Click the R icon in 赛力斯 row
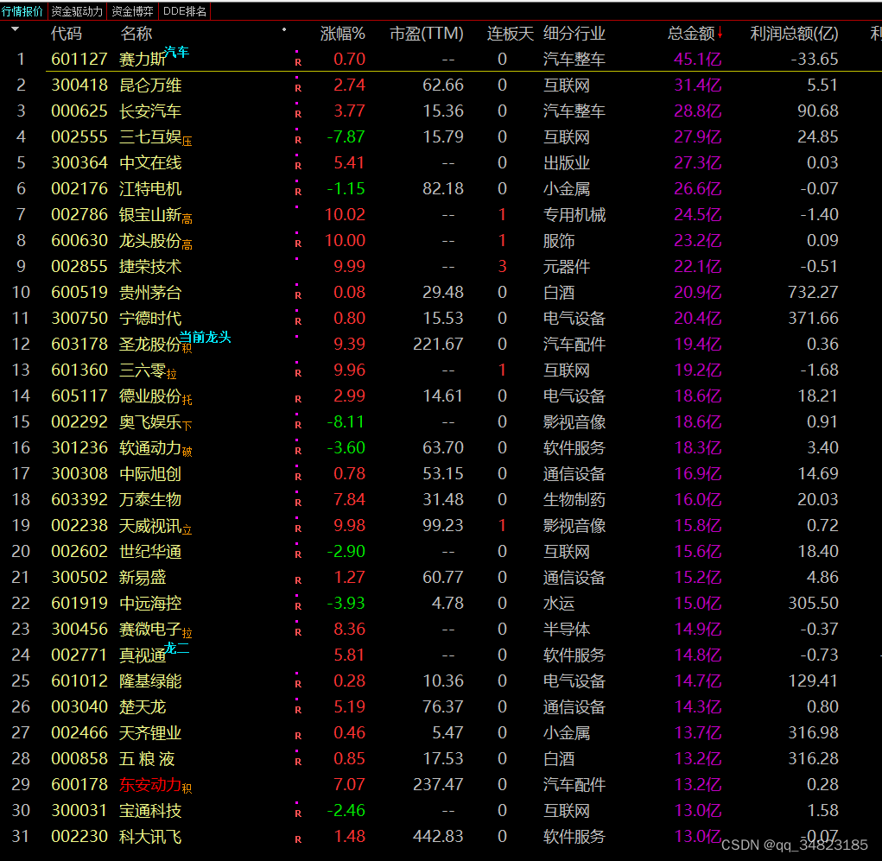This screenshot has width=882, height=861. pyautogui.click(x=298, y=62)
